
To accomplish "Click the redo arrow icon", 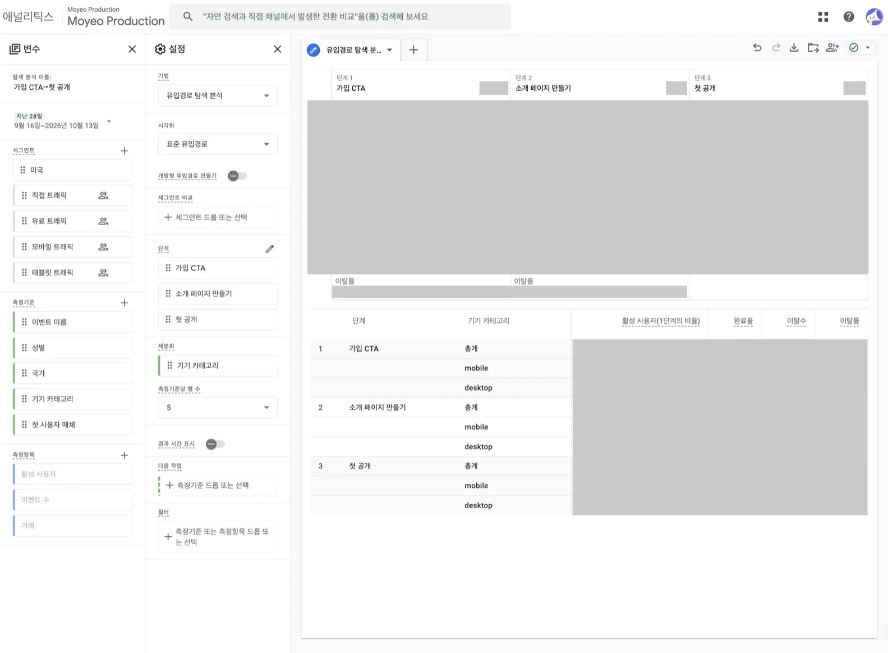I will click(x=776, y=48).
